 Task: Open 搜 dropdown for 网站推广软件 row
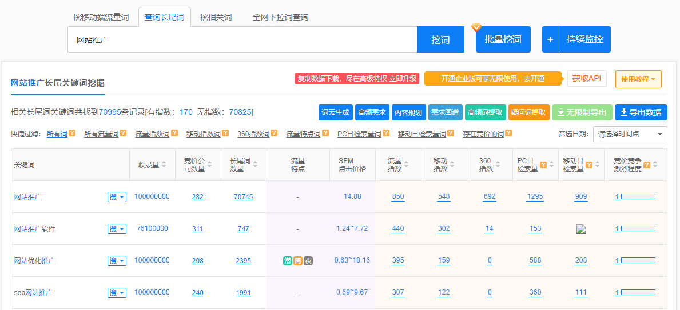pyautogui.click(x=117, y=228)
